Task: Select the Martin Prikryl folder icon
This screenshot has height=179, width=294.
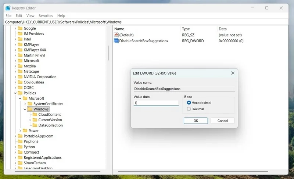Action: point(20,55)
